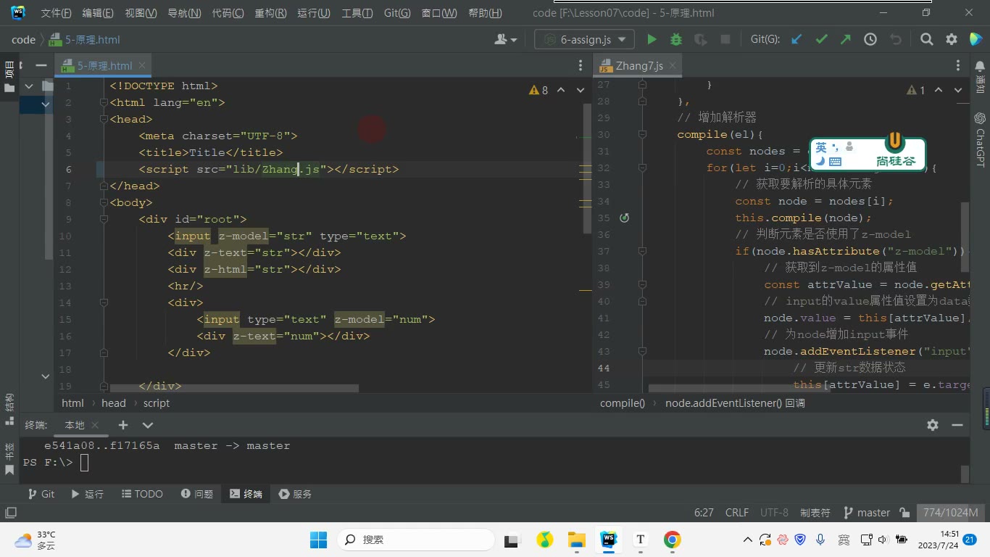Push commits with the Git push arrow
The width and height of the screenshot is (990, 557).
846,39
